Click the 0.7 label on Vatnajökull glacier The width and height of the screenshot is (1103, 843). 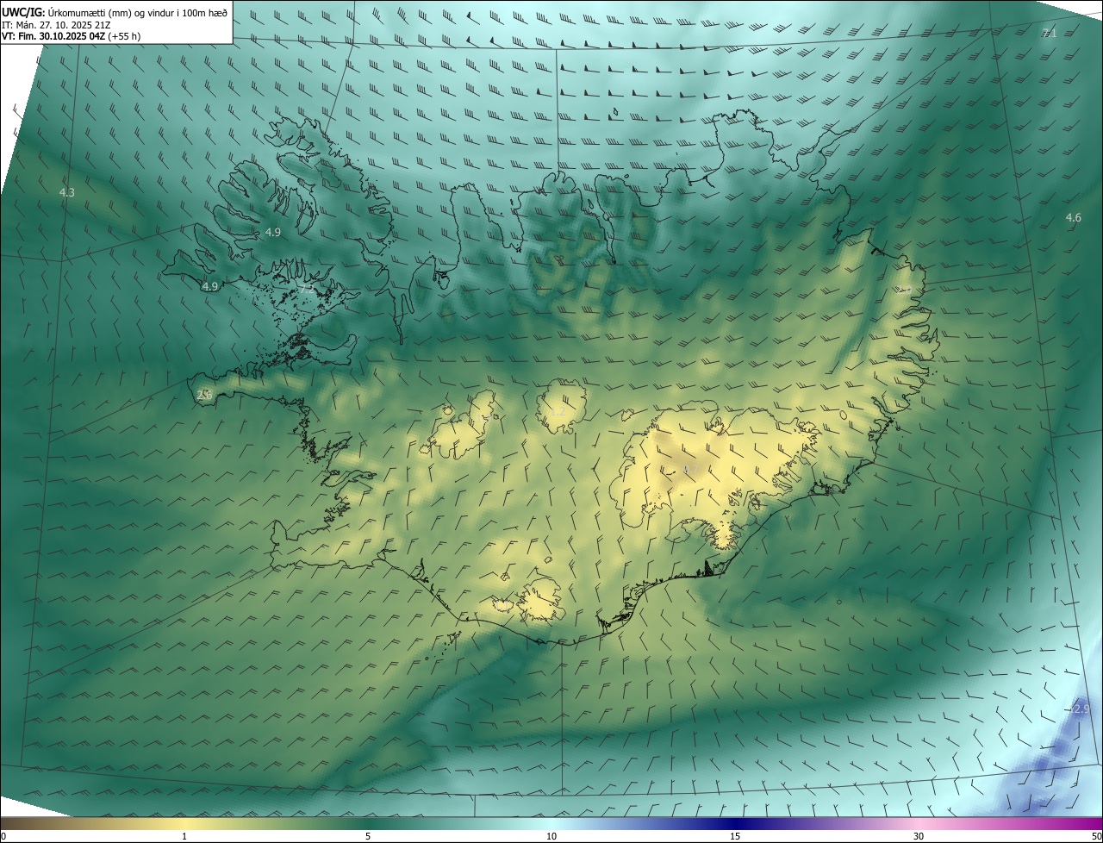click(690, 470)
